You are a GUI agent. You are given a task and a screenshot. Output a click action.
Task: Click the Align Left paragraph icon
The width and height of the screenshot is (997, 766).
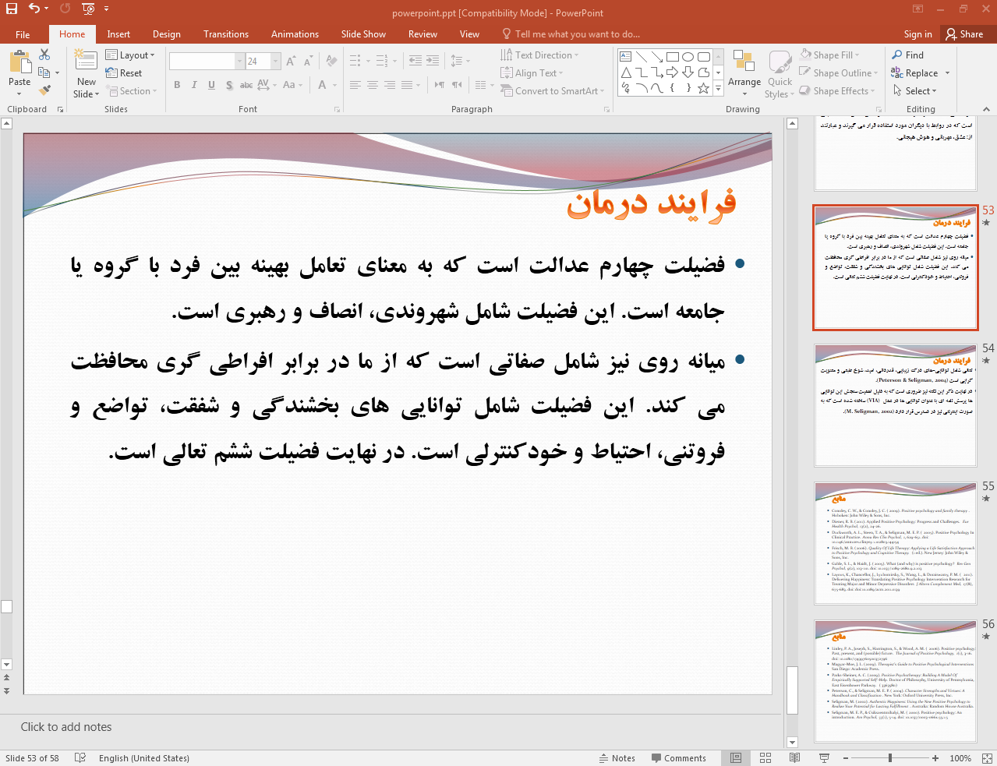(355, 85)
